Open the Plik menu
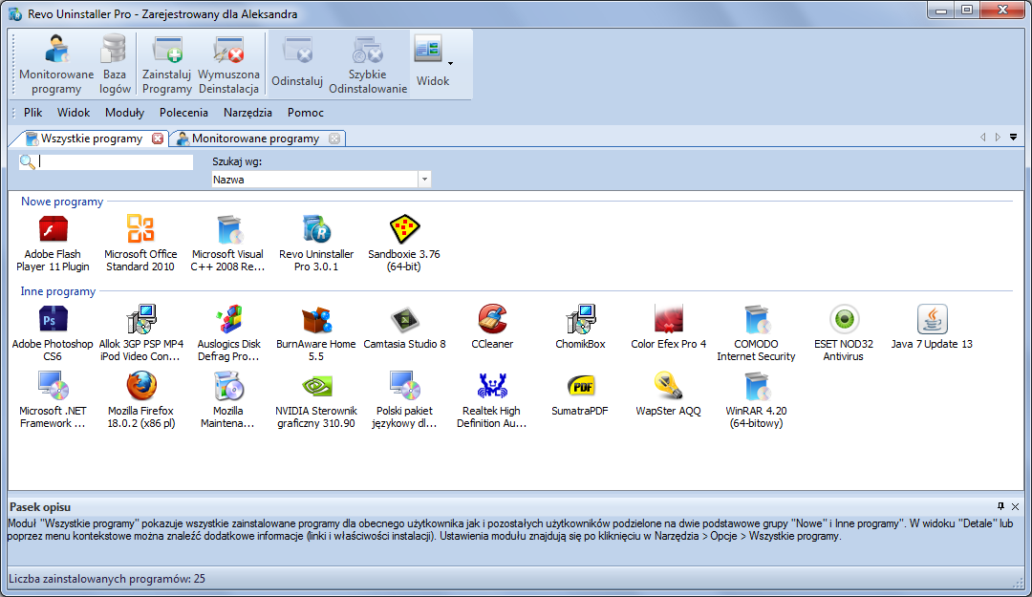Viewport: 1032px width, 597px height. [32, 113]
